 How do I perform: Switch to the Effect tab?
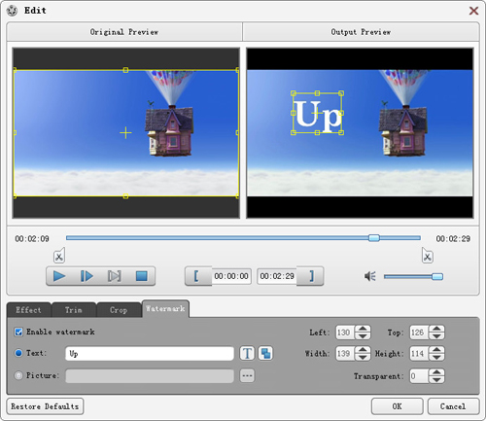point(28,310)
